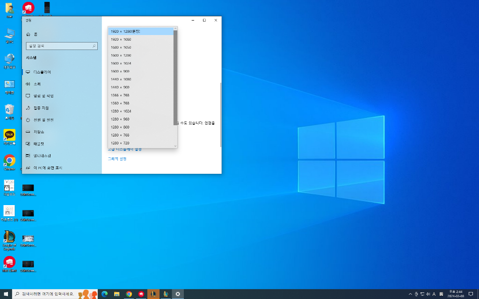
Task: Select the 1920 × 1080 resolution option
Action: click(x=121, y=39)
